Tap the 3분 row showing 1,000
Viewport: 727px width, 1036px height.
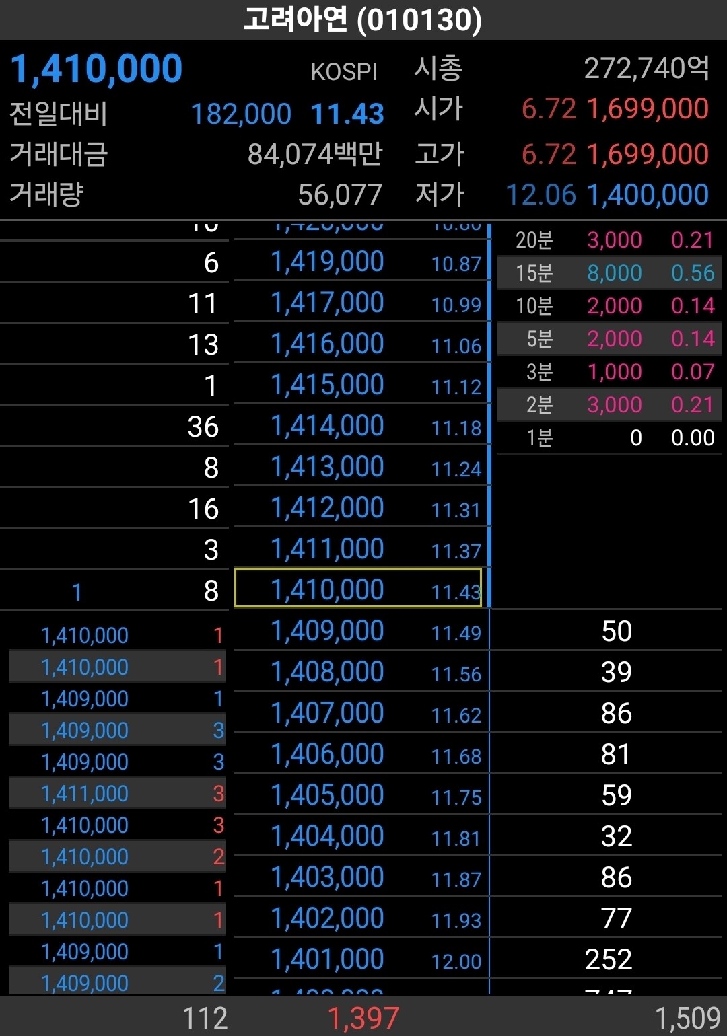tap(609, 371)
